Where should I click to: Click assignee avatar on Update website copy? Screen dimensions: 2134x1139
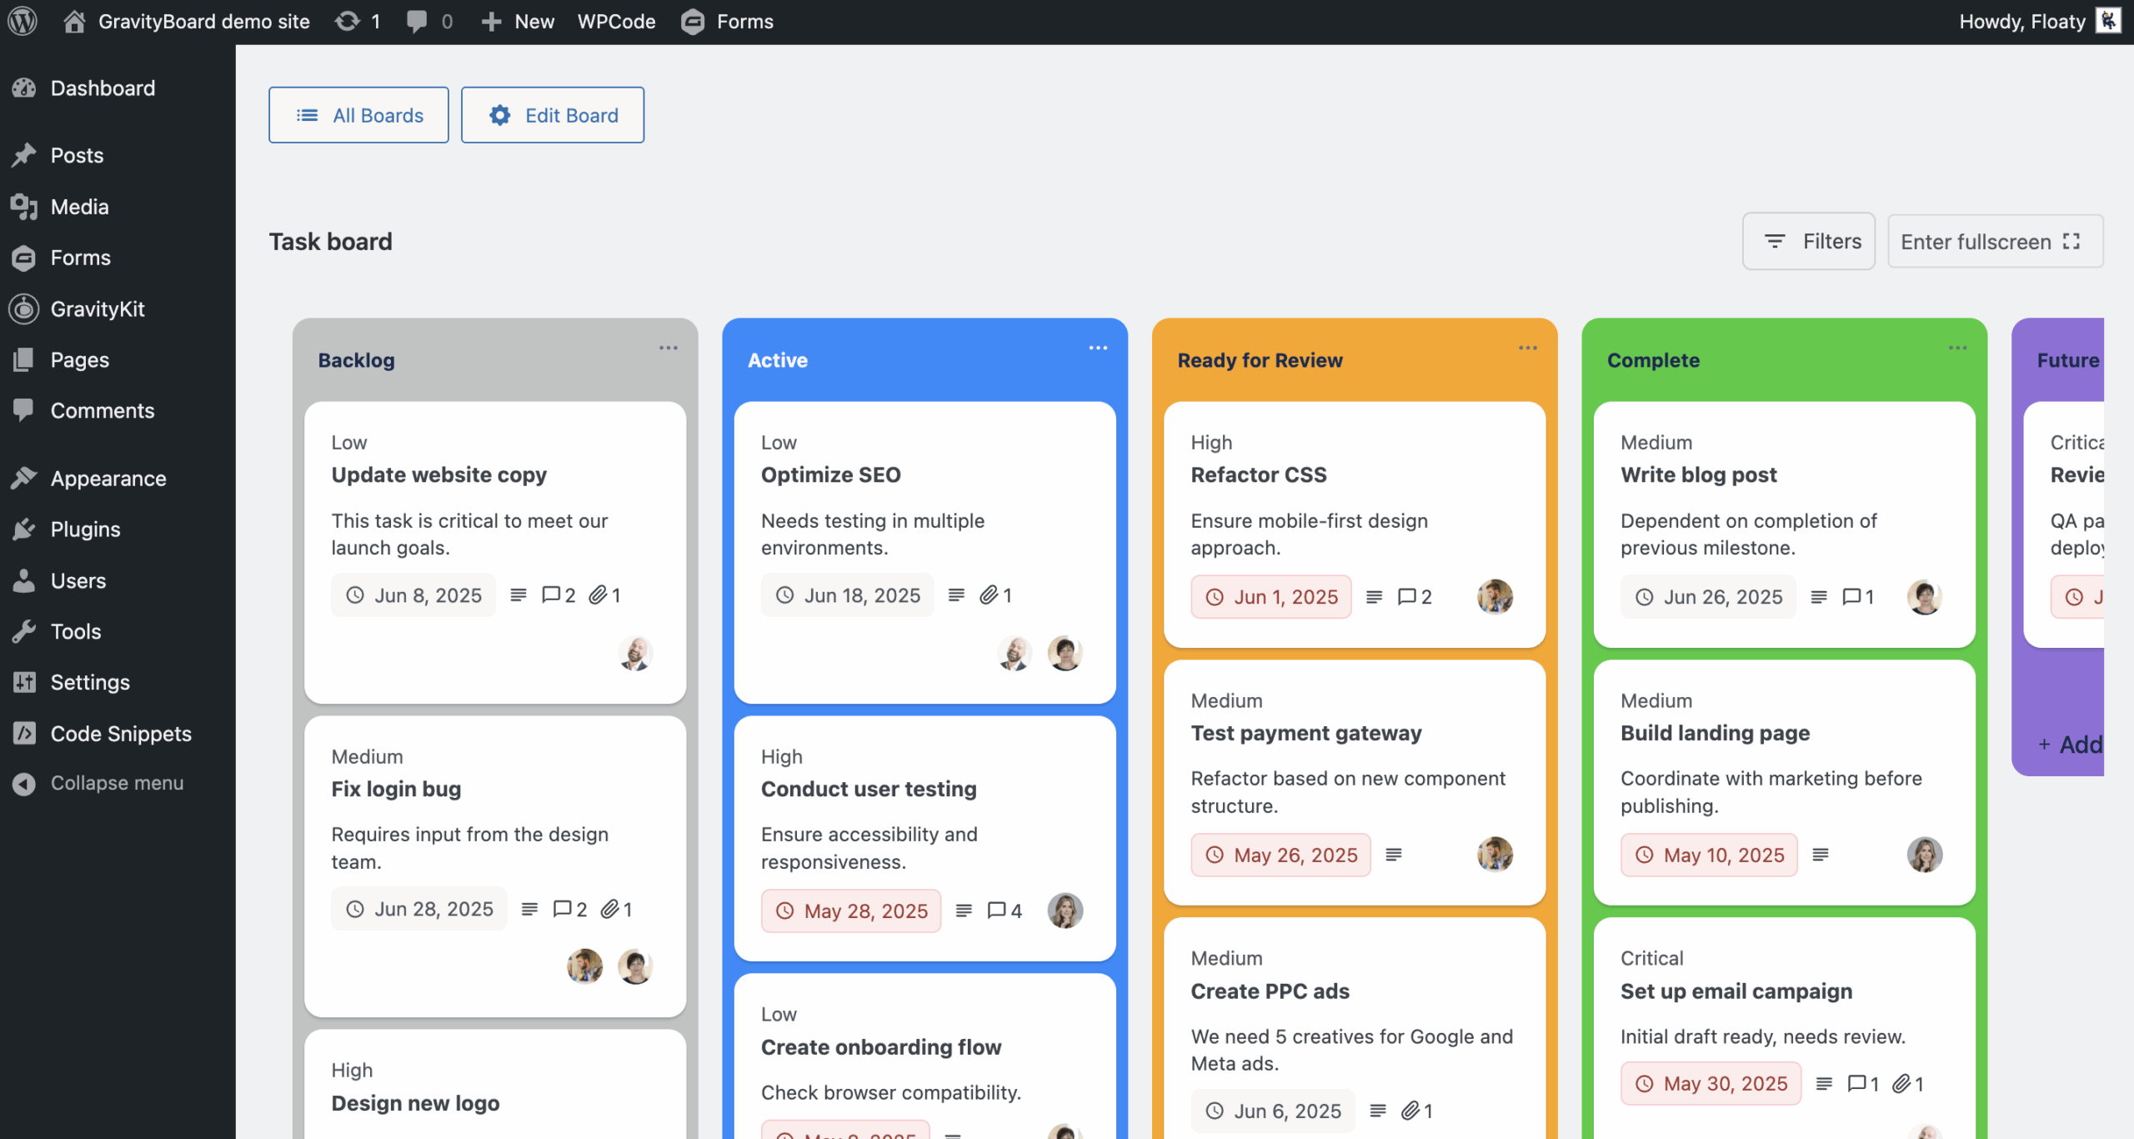(635, 653)
